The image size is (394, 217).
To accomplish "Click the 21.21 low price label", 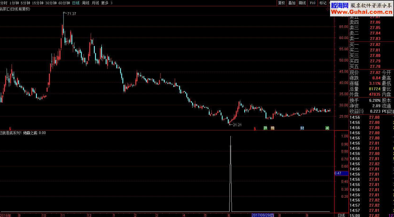I will tap(237, 125).
